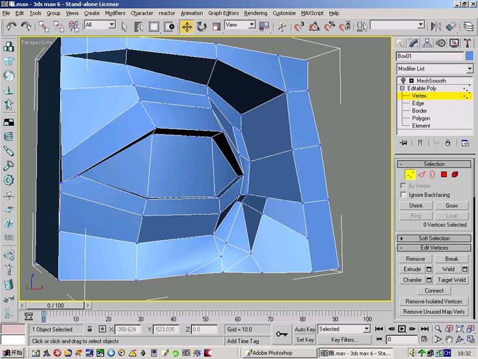Click the Mirror Selected Objects icon
The width and height of the screenshot is (478, 359).
click(436, 27)
